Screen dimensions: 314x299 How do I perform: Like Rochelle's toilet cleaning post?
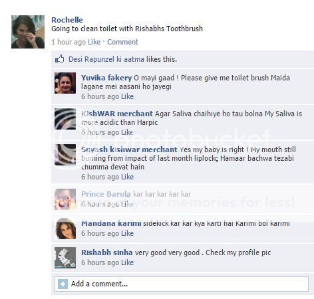pos(94,42)
